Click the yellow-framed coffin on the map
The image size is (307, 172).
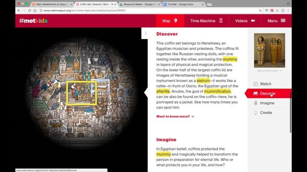[82, 93]
